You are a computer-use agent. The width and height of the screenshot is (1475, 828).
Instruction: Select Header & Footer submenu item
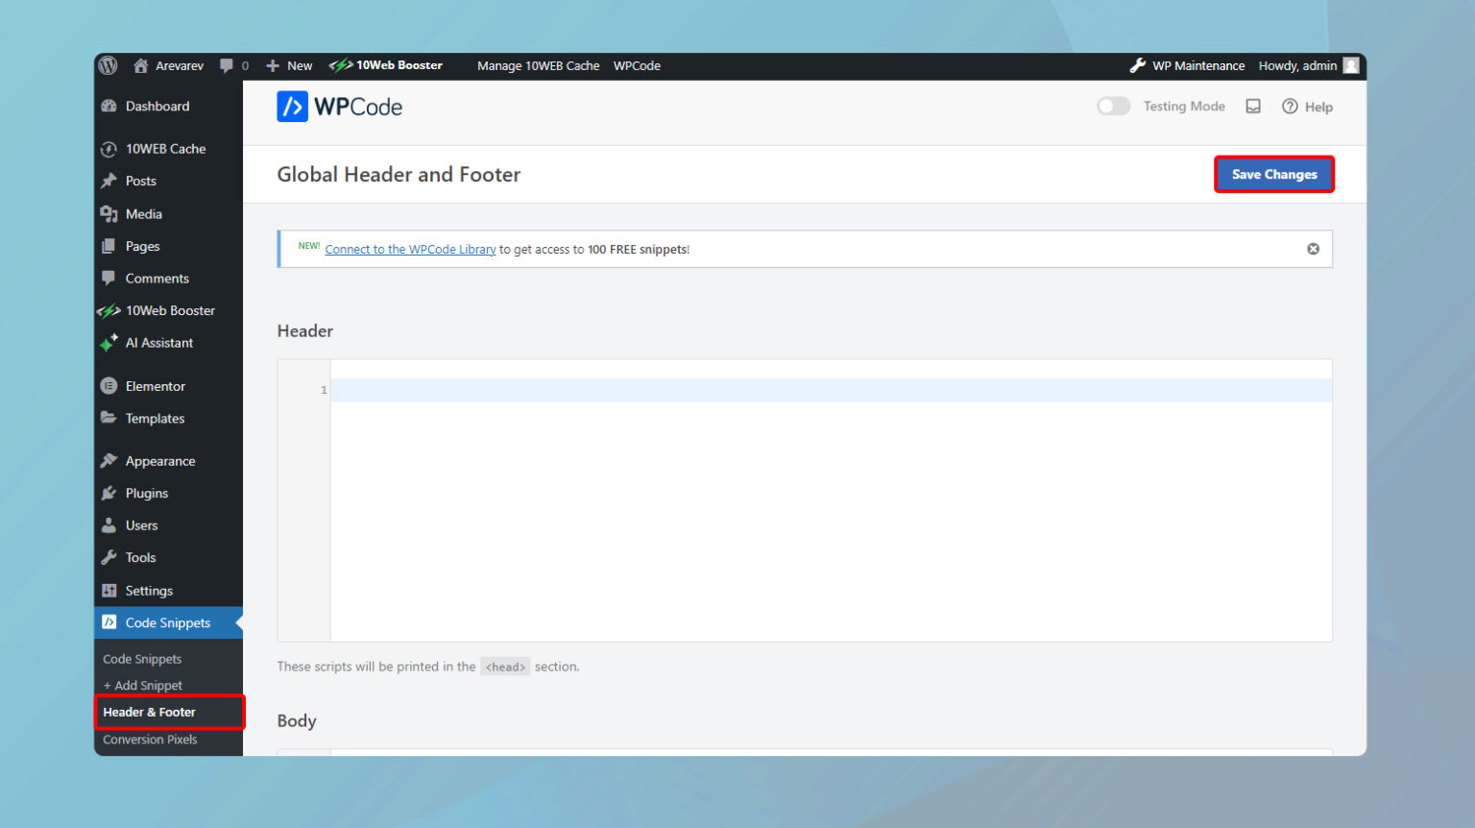click(x=150, y=712)
